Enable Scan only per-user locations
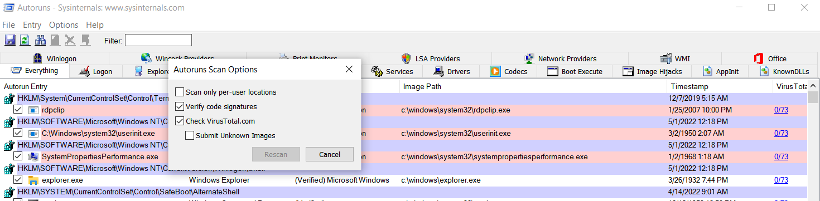 (x=180, y=92)
